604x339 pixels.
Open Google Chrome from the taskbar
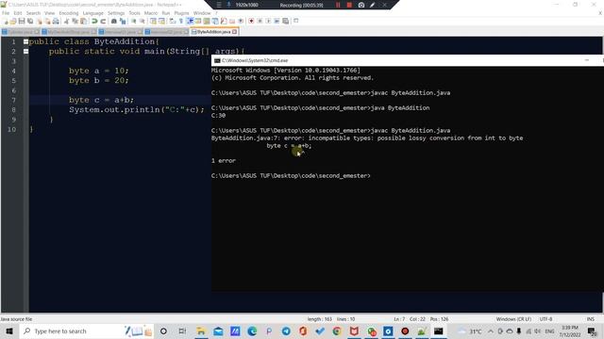pyautogui.click(x=337, y=331)
